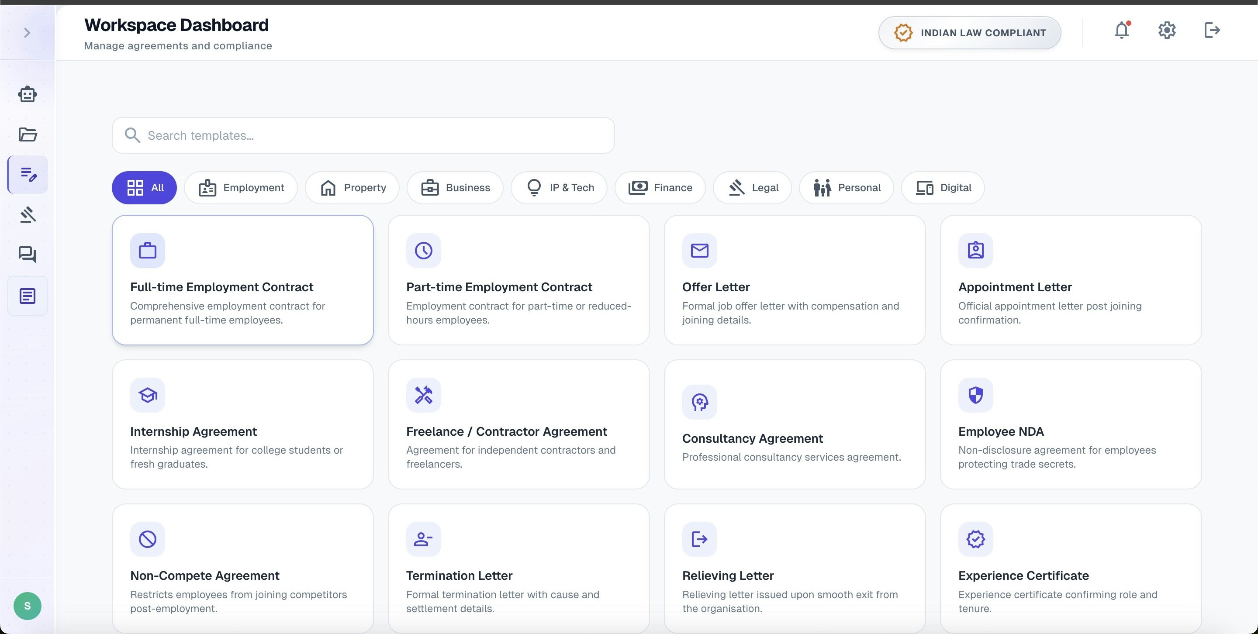Open the Full-time Employment Contract template
This screenshot has height=634, width=1258.
[242, 279]
